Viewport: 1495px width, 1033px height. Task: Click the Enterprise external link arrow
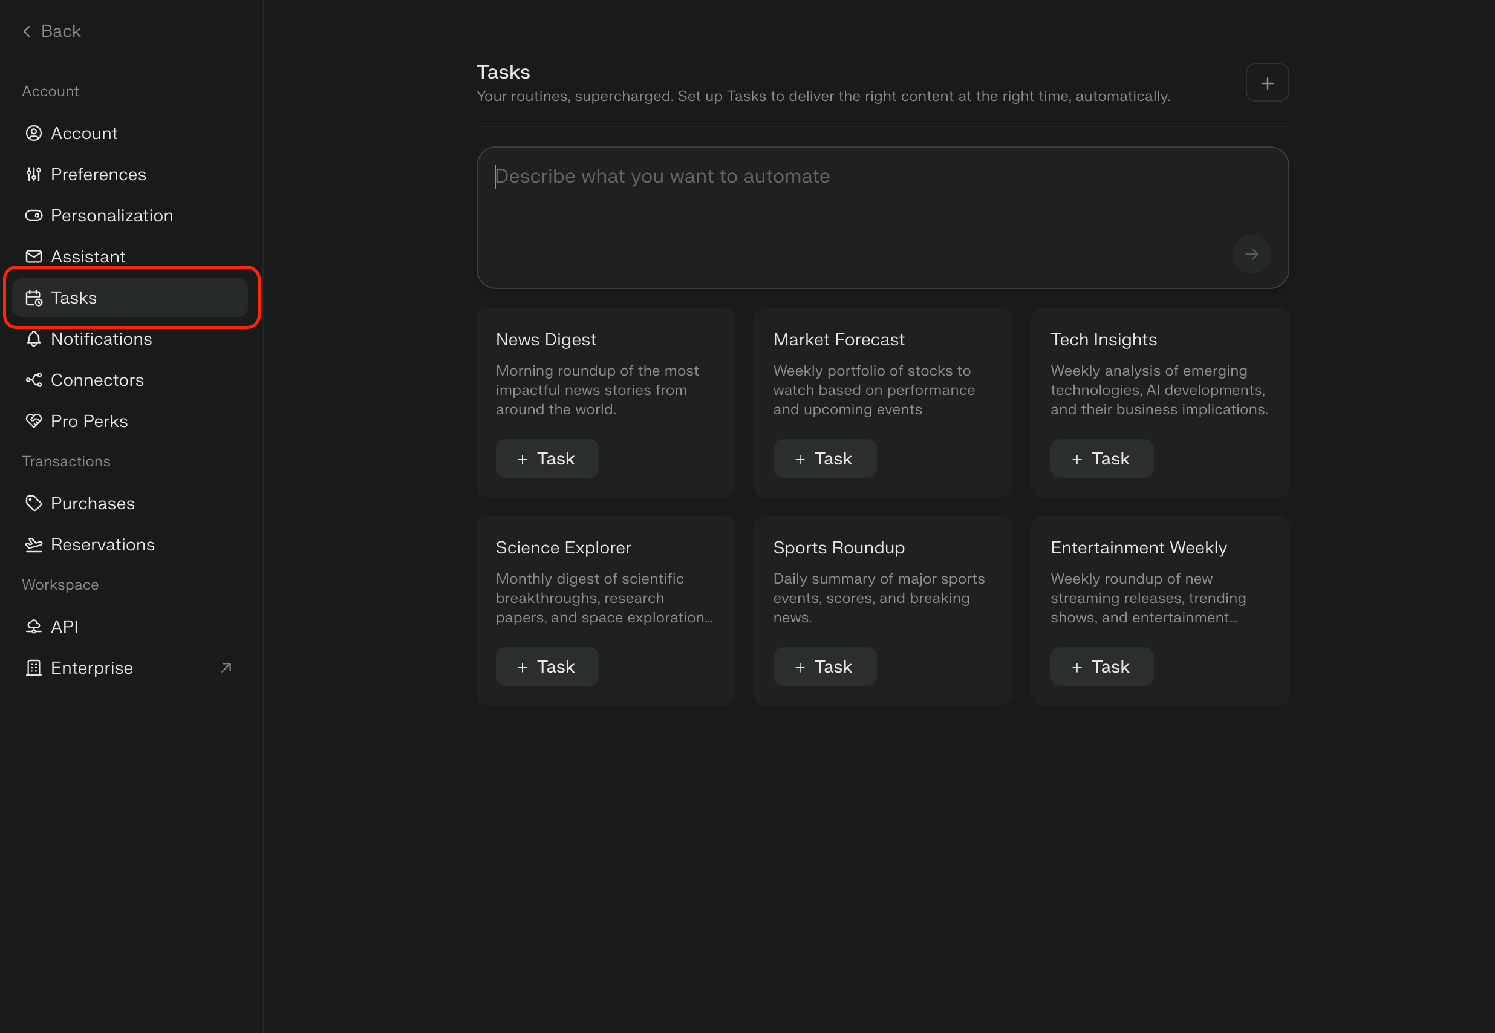coord(226,667)
